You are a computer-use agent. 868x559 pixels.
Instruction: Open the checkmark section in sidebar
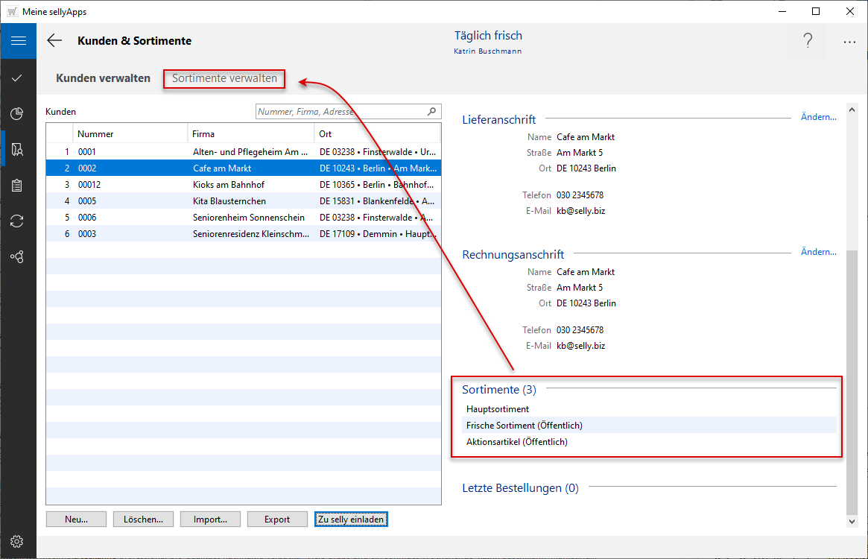tap(18, 78)
